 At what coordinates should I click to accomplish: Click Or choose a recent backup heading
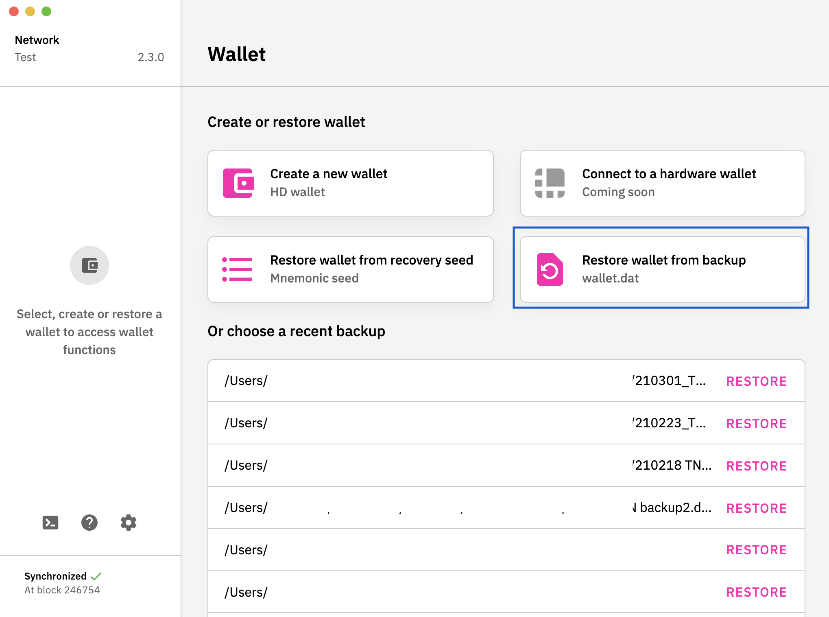point(297,331)
